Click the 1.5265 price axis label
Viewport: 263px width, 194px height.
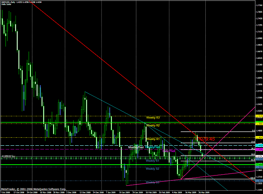tap(259, 111)
